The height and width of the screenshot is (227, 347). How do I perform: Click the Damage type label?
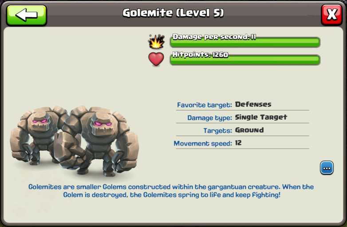[x=209, y=118]
